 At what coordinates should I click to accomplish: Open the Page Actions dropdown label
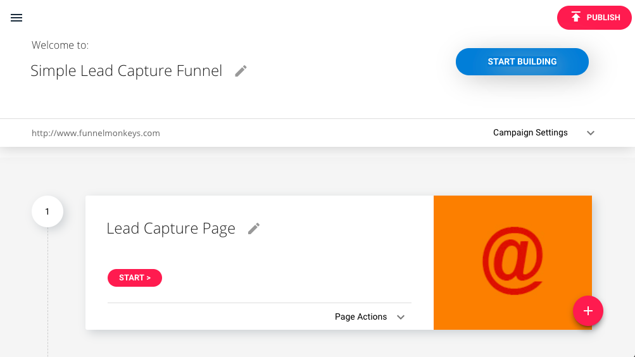(360, 316)
